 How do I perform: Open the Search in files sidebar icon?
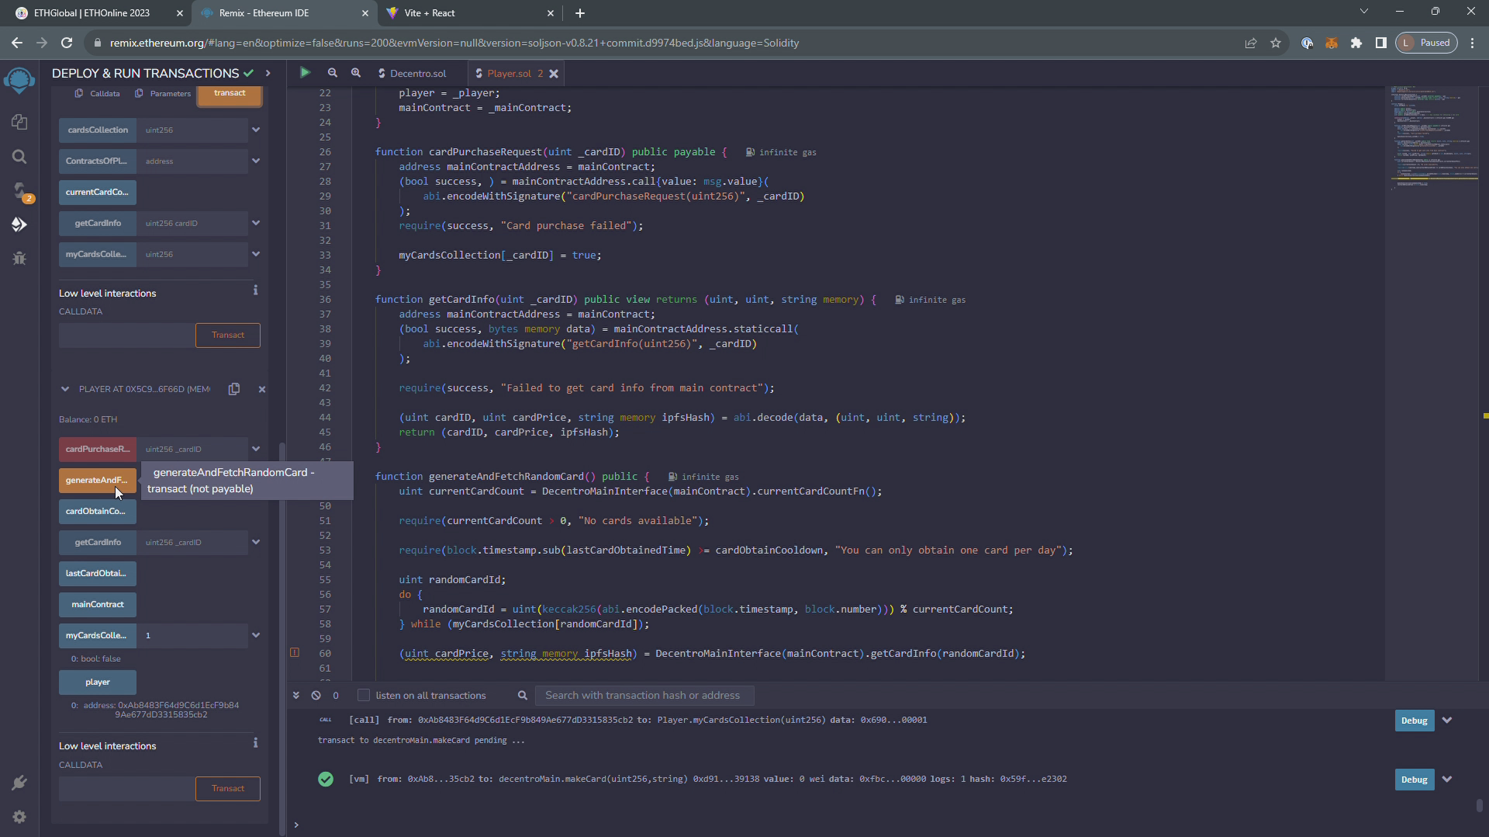pyautogui.click(x=19, y=157)
